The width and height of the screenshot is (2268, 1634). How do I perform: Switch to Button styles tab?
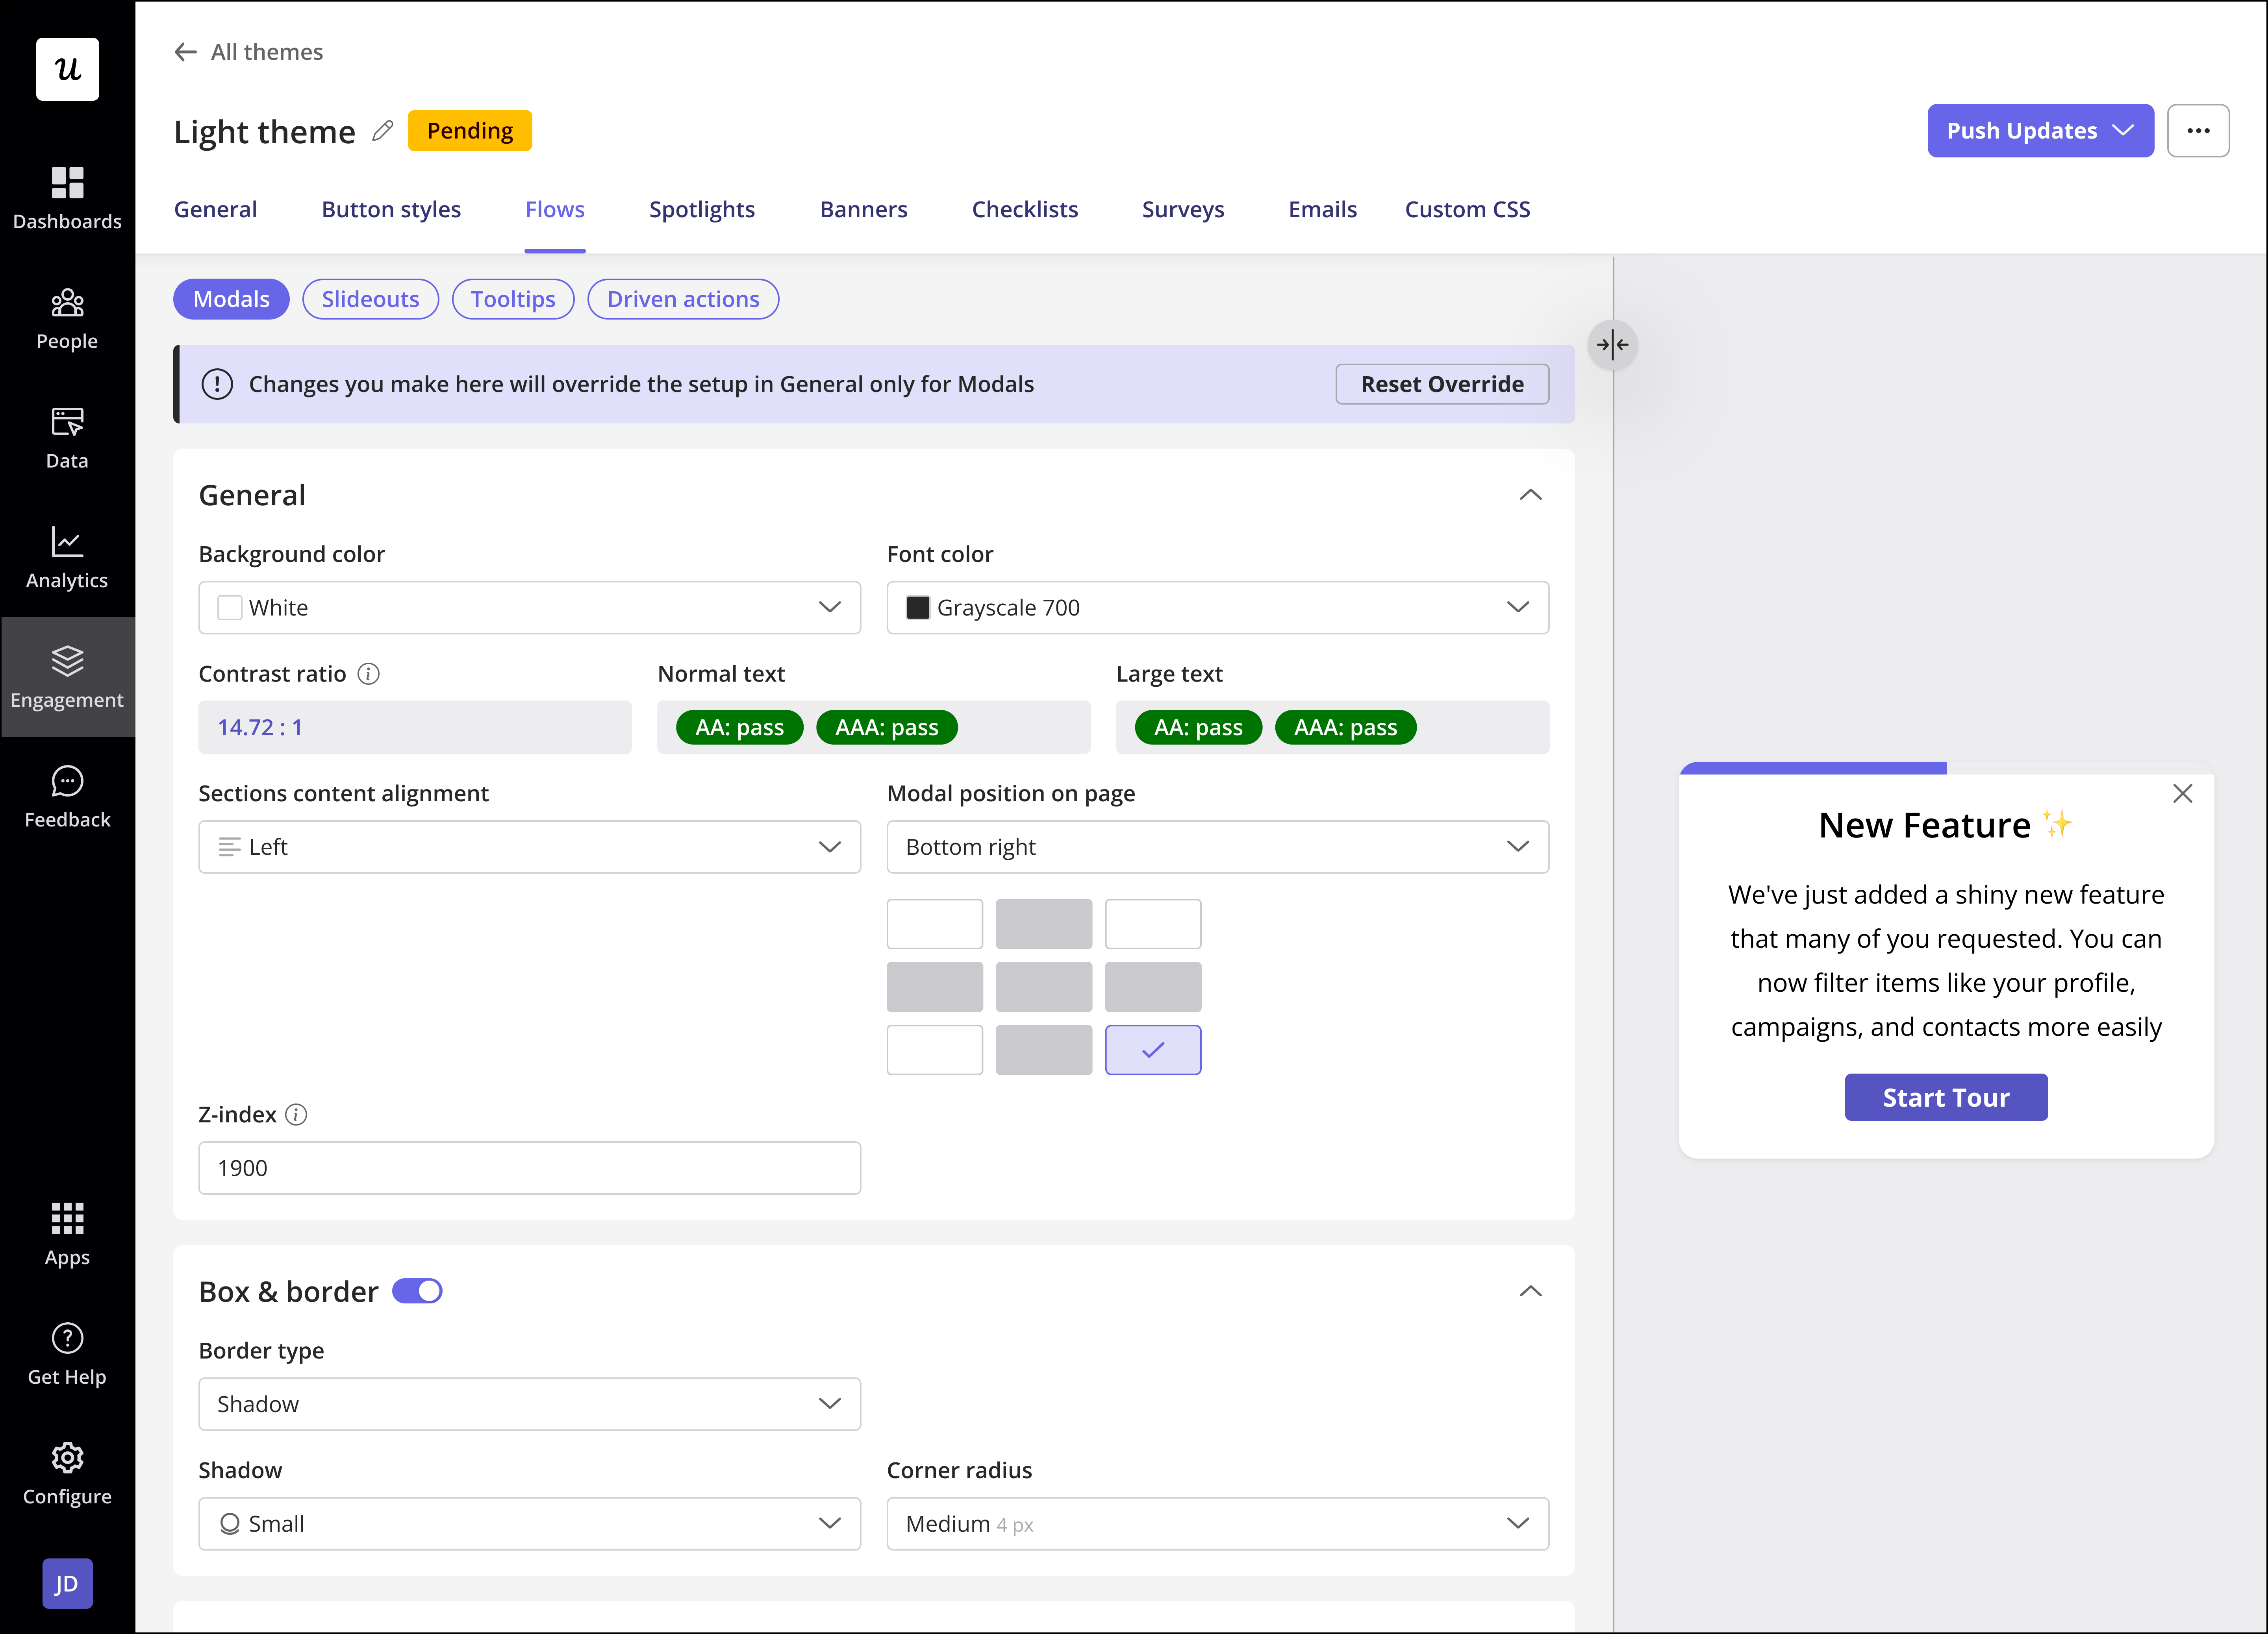[391, 209]
